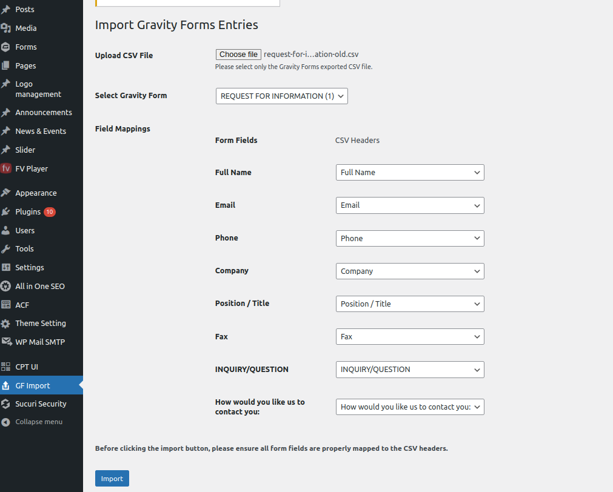The image size is (613, 492).
Task: Click the Choose file button
Action: [238, 55]
